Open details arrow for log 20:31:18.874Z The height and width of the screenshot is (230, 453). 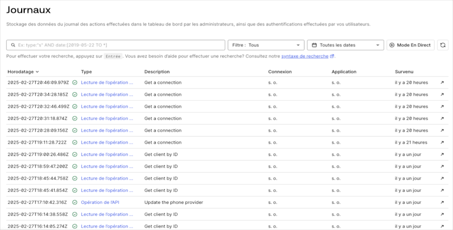coord(442,118)
